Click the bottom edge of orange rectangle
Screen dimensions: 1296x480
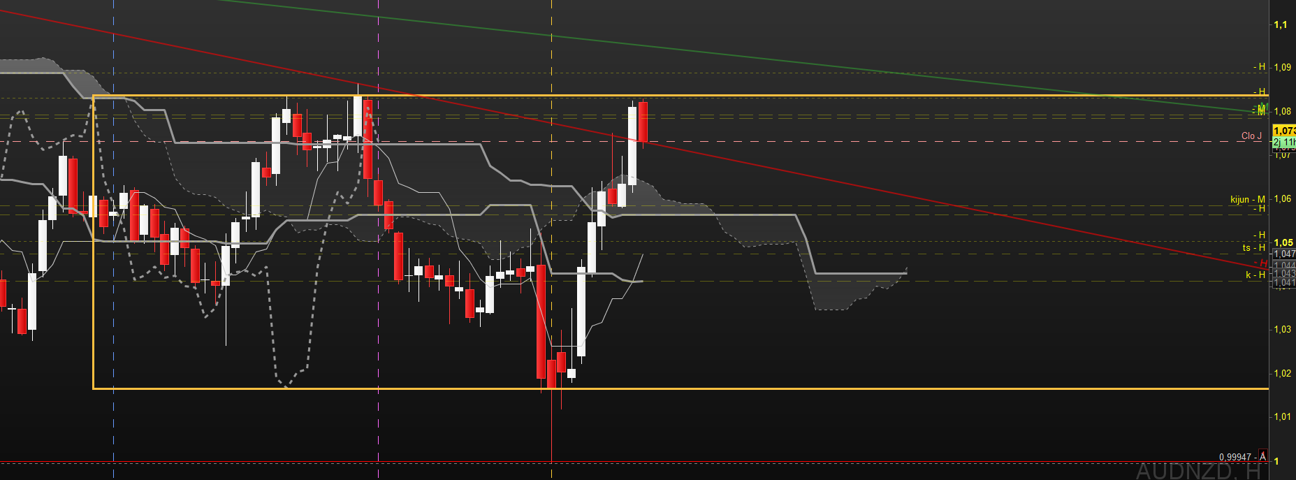click(680, 388)
